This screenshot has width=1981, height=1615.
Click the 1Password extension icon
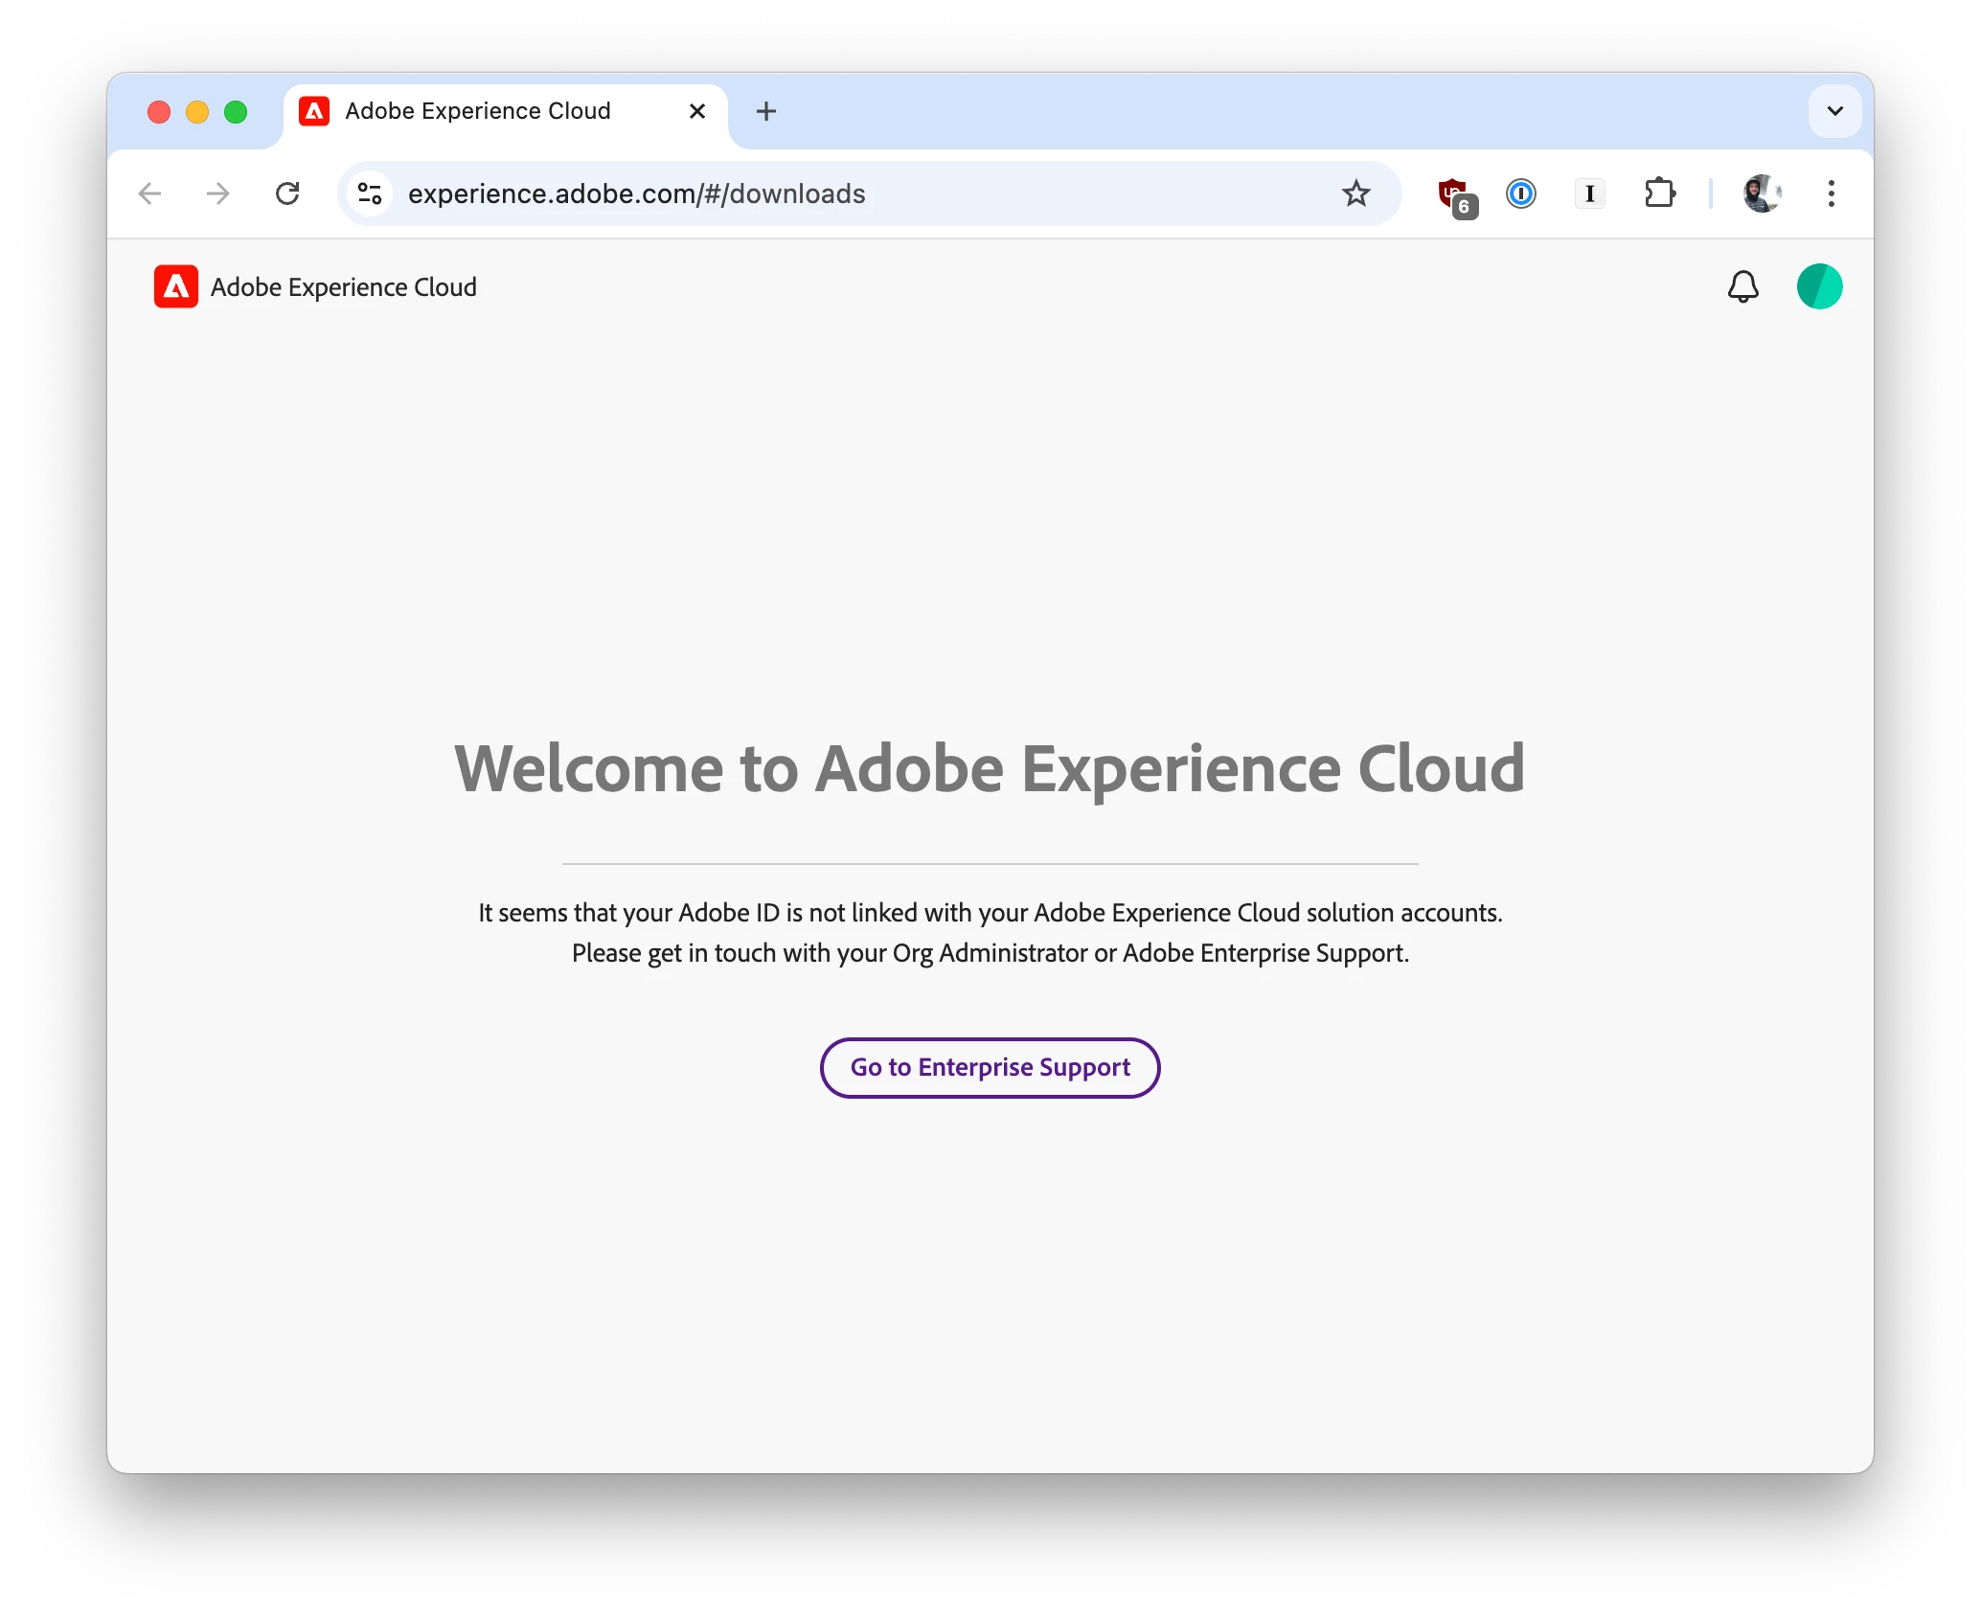(x=1520, y=193)
